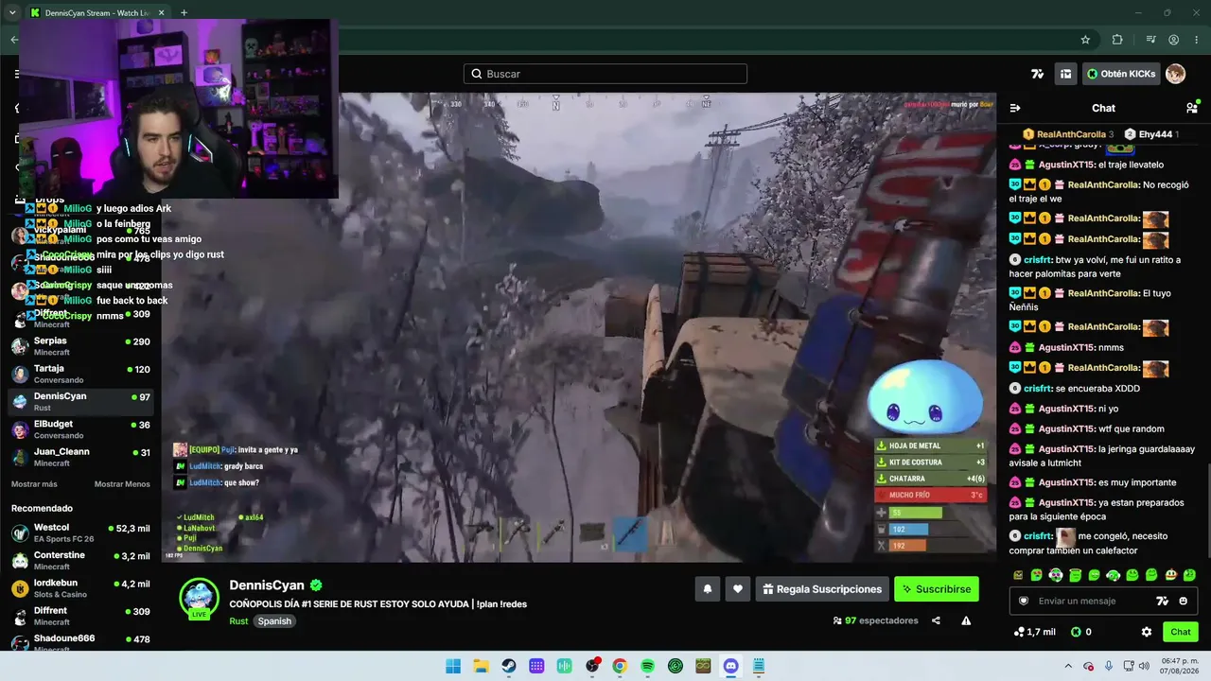
Task: Open the Chrome tab search dropdown
Action: (12, 13)
